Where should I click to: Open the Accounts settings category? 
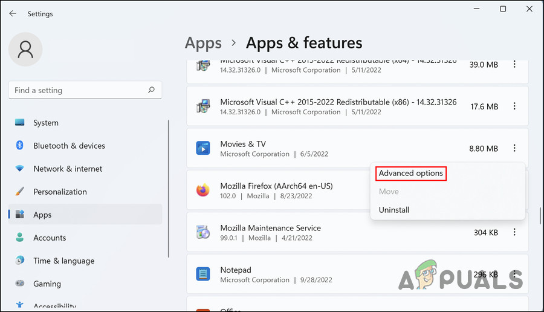(x=85, y=238)
